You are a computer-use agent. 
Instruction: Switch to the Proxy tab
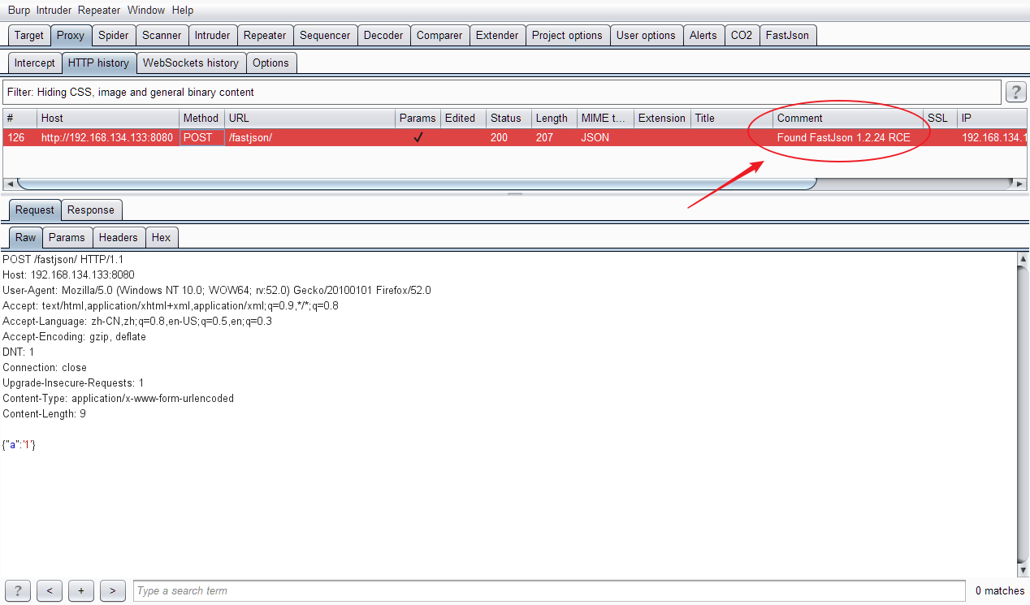[x=71, y=35]
